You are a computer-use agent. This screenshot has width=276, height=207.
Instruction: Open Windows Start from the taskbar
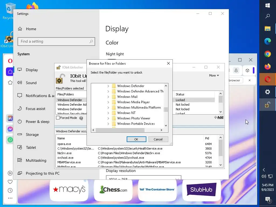coord(268,5)
